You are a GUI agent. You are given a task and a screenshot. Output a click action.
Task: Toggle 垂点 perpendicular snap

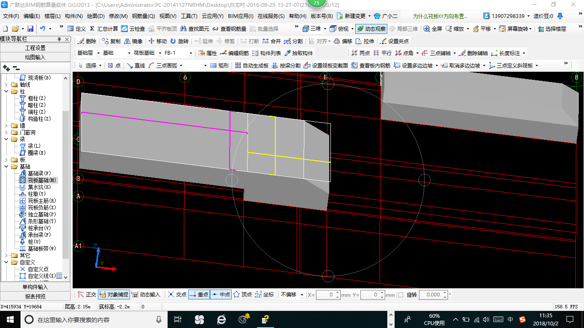point(199,295)
